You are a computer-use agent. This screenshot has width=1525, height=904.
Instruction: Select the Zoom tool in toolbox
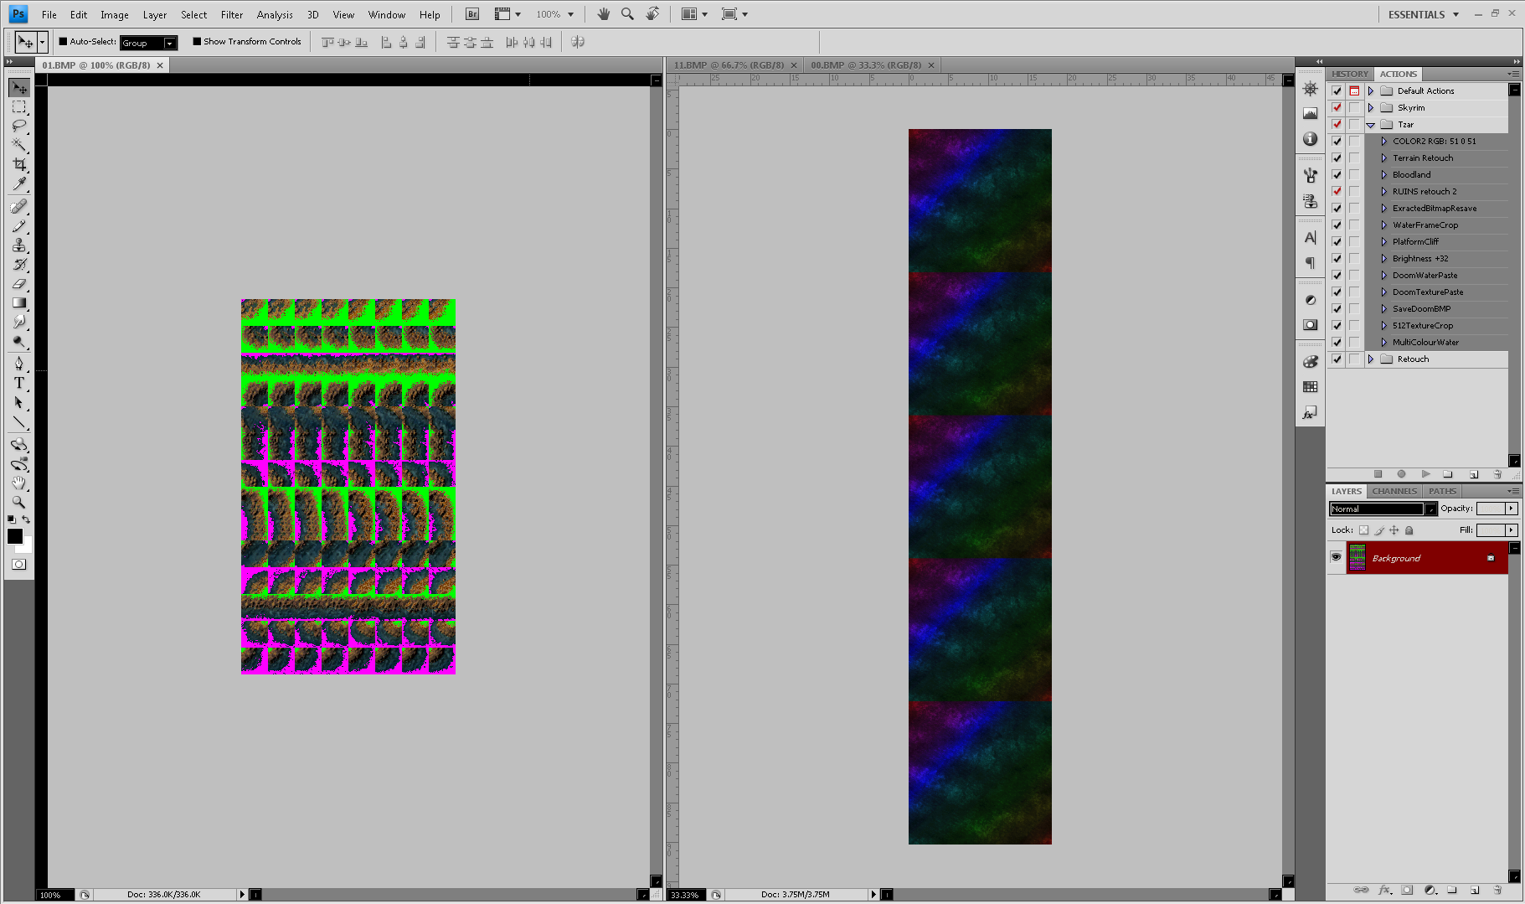19,502
